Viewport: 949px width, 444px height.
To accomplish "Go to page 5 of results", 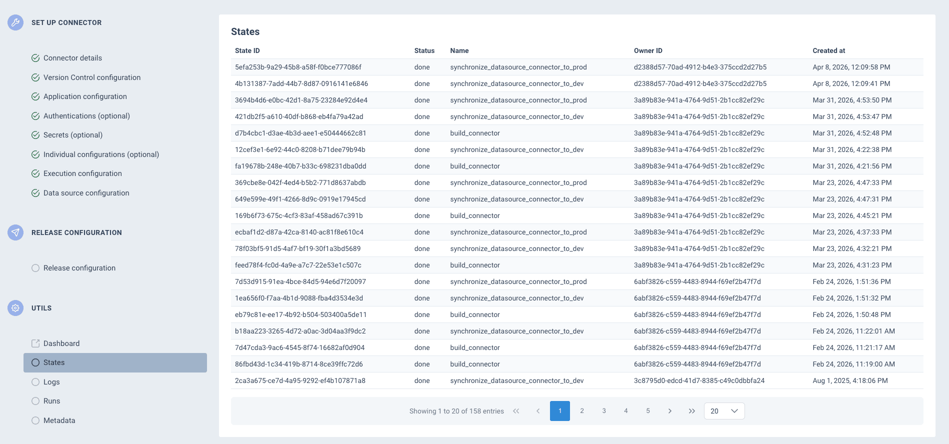I will (648, 411).
